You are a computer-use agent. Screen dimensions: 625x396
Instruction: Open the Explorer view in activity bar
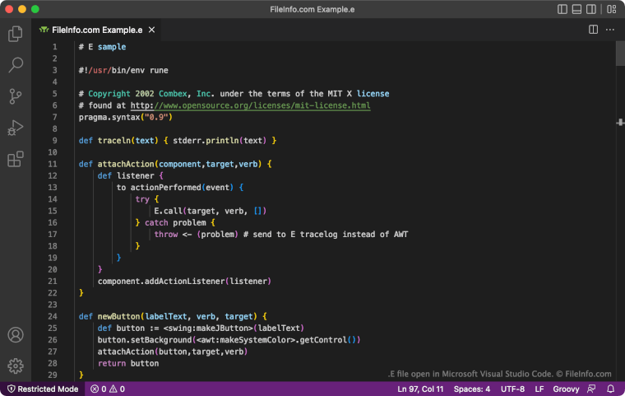coord(15,34)
